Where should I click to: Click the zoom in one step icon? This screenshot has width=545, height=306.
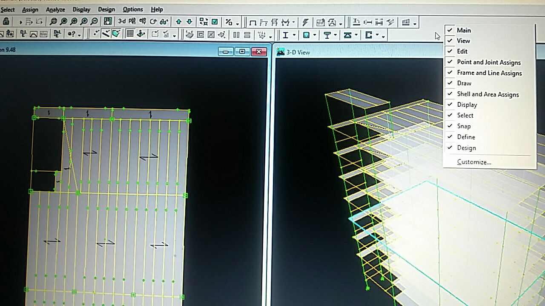pos(84,21)
